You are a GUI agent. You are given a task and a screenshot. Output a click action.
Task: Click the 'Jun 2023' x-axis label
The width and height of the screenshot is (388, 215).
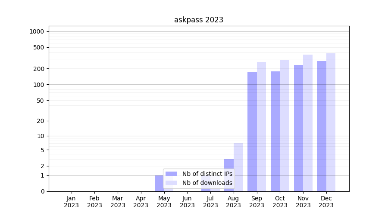(187, 202)
